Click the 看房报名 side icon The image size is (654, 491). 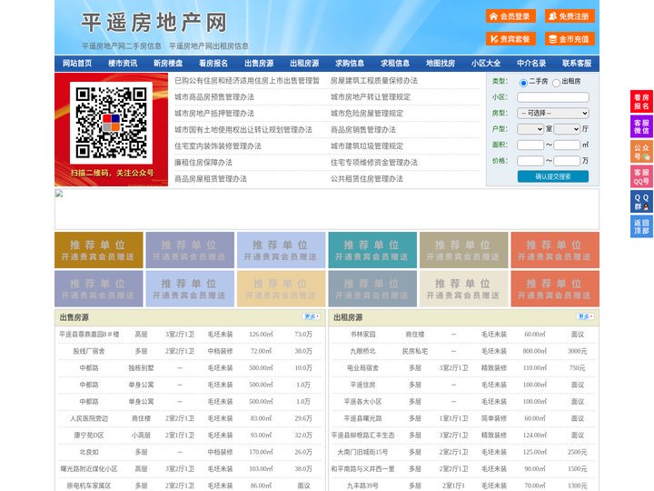[641, 102]
